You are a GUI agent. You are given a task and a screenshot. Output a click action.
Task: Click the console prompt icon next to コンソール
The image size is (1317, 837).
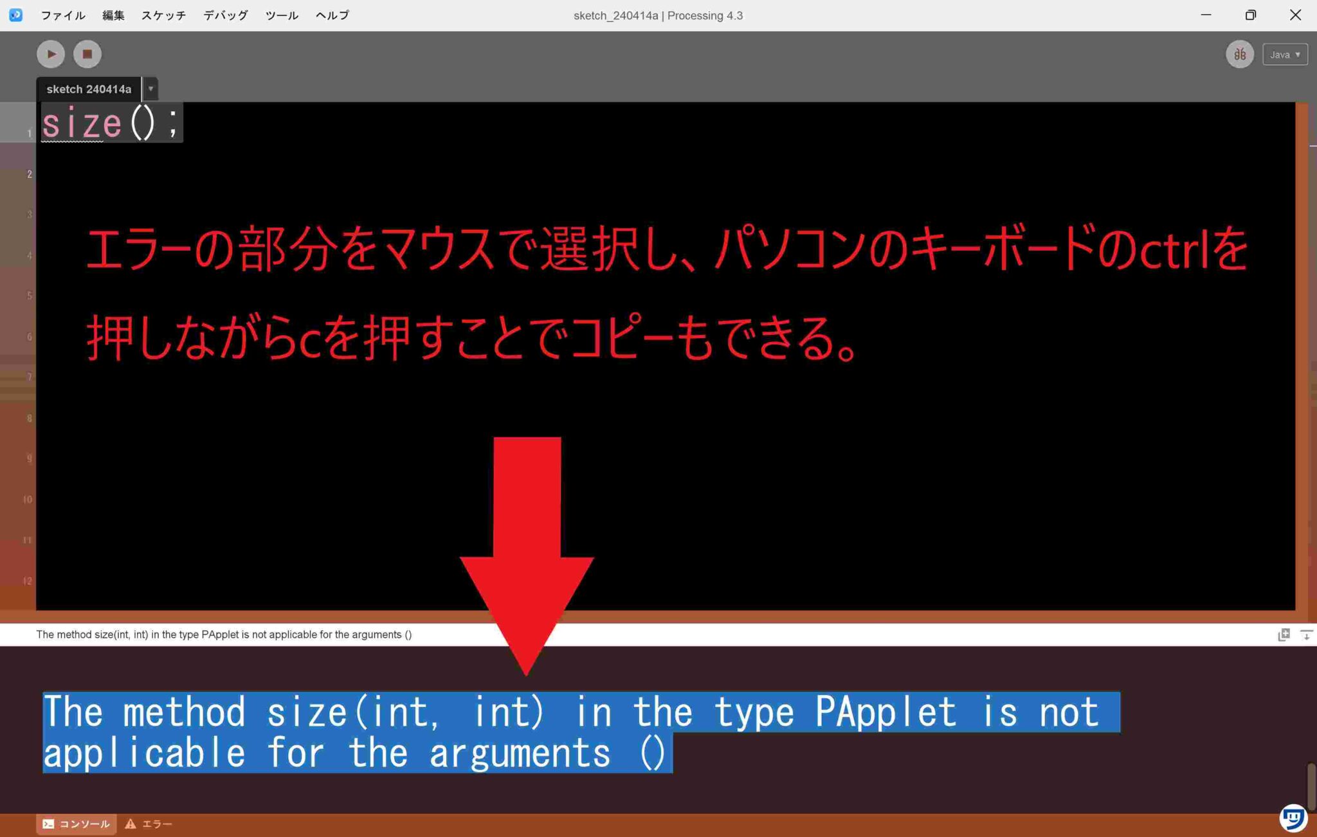click(x=50, y=824)
